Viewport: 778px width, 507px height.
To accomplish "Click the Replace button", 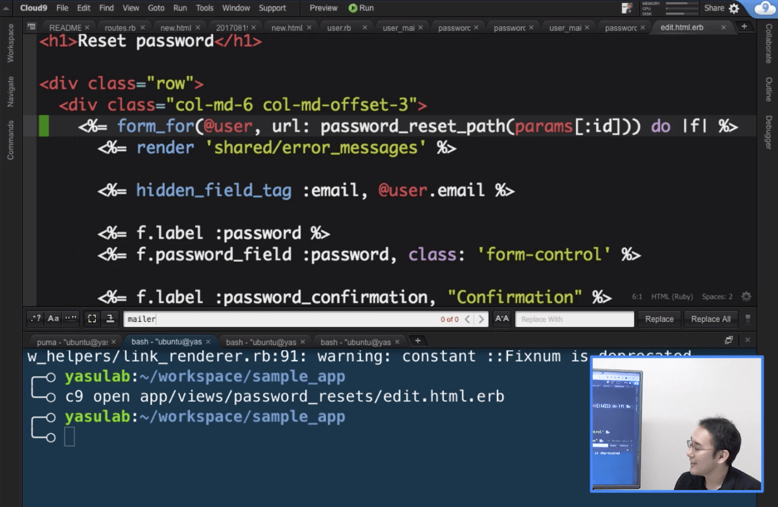I will coord(659,319).
